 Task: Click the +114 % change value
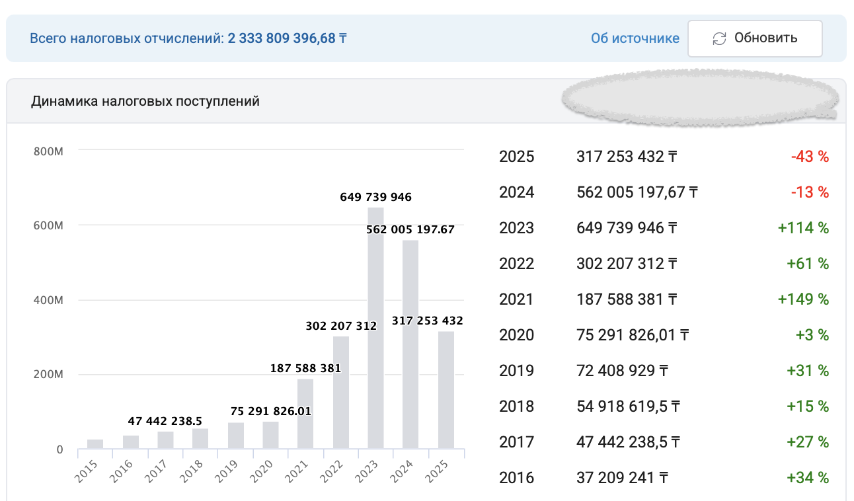pos(804,228)
